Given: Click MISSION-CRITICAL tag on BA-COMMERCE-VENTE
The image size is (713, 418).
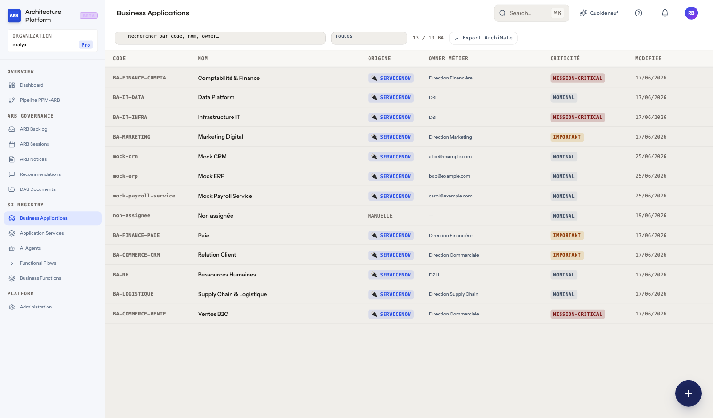Looking at the screenshot, I should pos(577,315).
